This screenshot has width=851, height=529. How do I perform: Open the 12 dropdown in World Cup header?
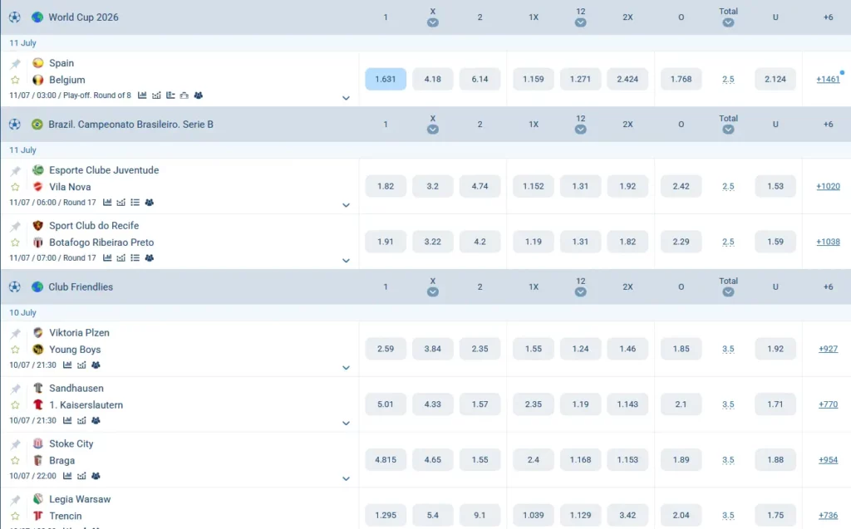(x=580, y=22)
